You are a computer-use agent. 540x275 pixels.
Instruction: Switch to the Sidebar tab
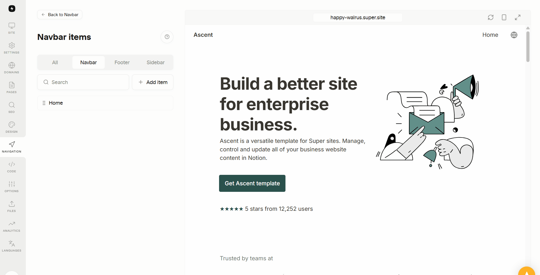coord(156,63)
